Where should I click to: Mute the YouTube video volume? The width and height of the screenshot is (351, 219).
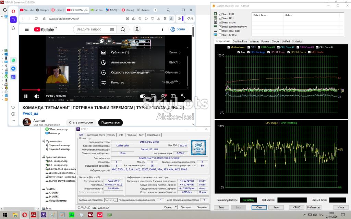37,96
